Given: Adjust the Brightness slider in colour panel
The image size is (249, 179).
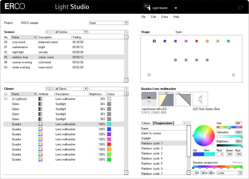Looking at the screenshot, I should [229, 146].
